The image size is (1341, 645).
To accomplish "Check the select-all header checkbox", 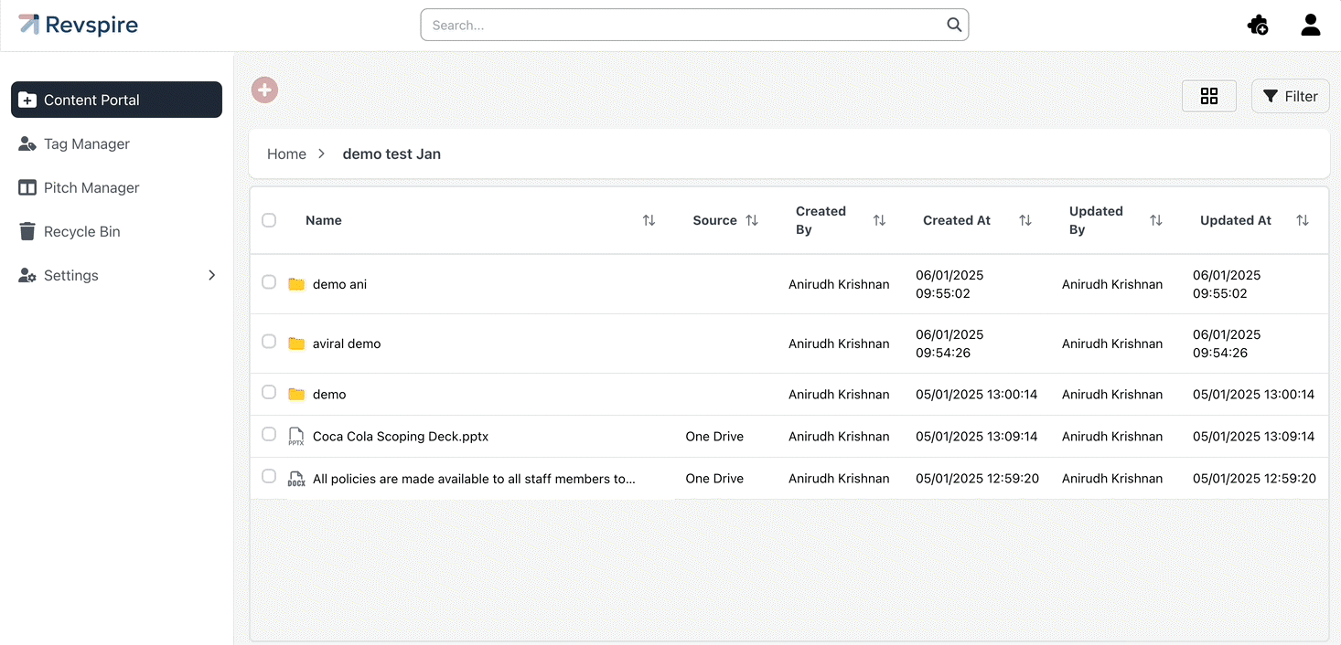I will (x=269, y=220).
